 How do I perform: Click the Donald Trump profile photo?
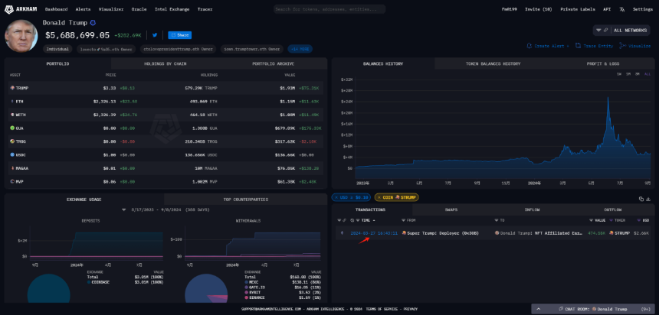21,36
